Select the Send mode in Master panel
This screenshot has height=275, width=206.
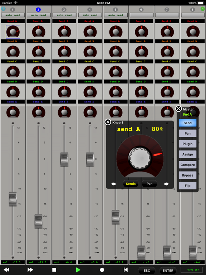(187, 123)
